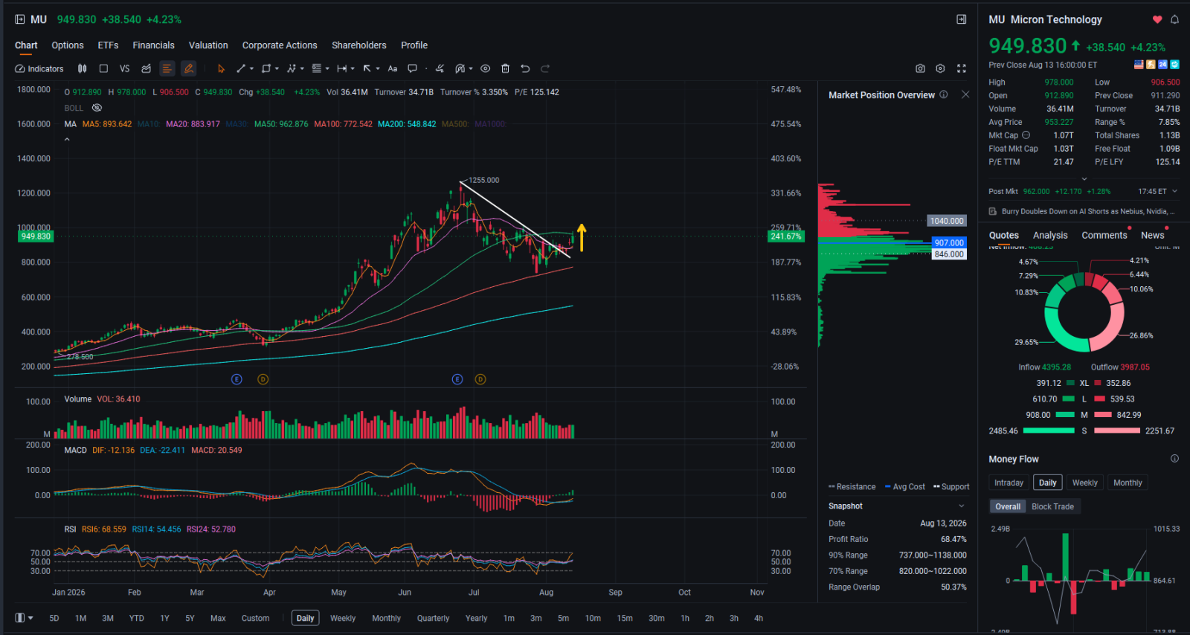The height and width of the screenshot is (635, 1190).
Task: Open the candlestick chart type icon
Action: point(83,68)
